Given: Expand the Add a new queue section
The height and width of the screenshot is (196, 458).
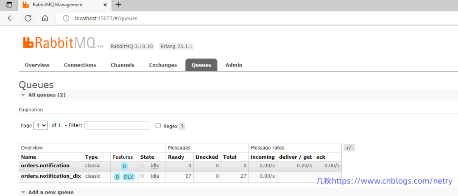Looking at the screenshot, I should pyautogui.click(x=47, y=192).
